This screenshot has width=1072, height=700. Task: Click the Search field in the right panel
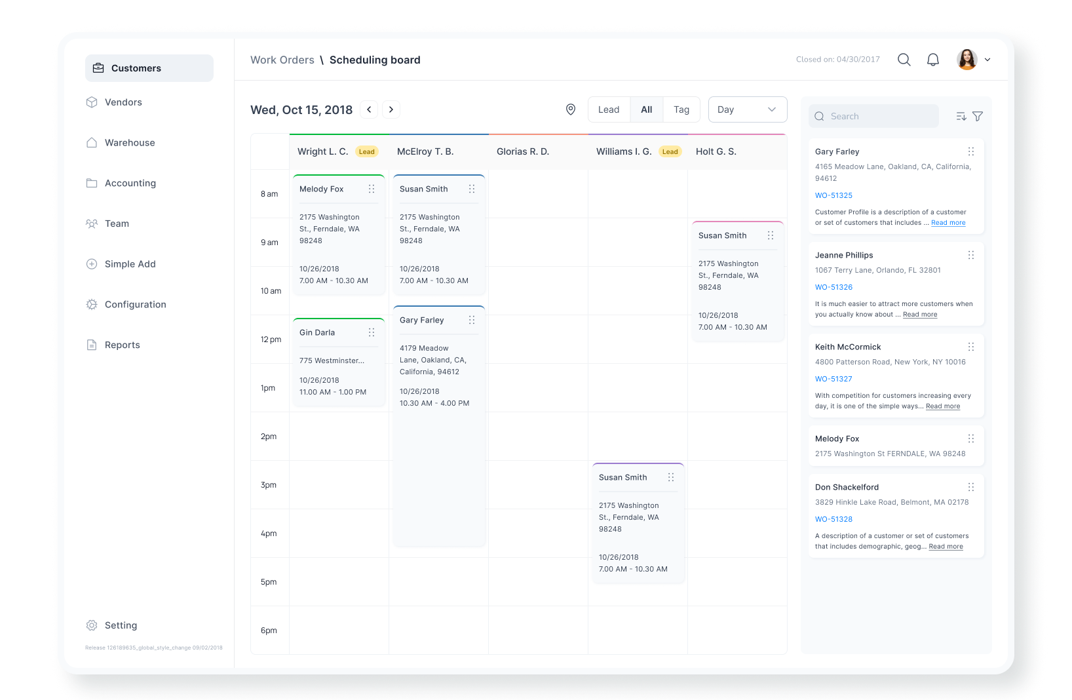873,116
